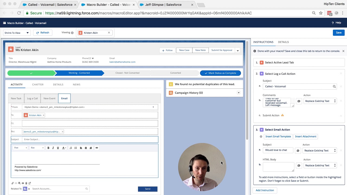This screenshot has width=347, height=195.
Task: Click the Follow button
Action: [x=167, y=50]
